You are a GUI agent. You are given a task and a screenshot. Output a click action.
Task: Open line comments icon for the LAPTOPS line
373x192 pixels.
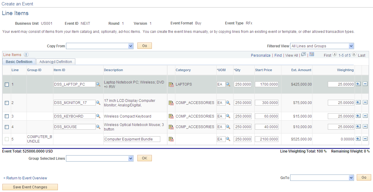(x=171, y=84)
